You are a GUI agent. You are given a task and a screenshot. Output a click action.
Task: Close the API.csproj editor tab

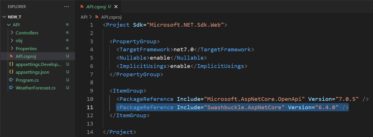116,7
